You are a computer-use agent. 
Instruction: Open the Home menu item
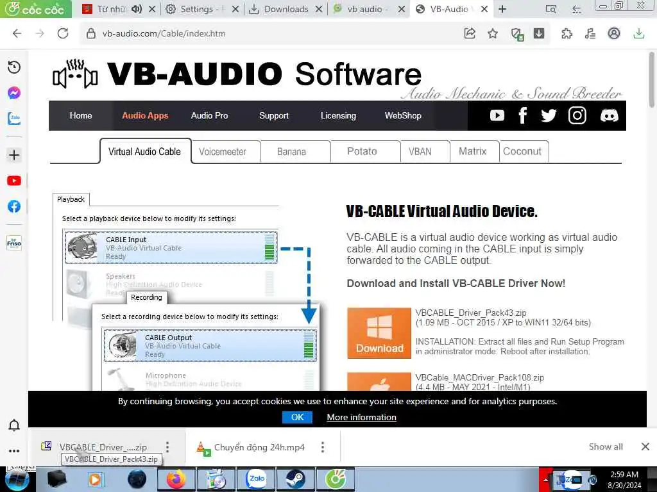81,115
